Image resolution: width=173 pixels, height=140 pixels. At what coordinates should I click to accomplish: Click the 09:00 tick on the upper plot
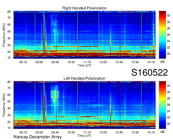(x=39, y=62)
